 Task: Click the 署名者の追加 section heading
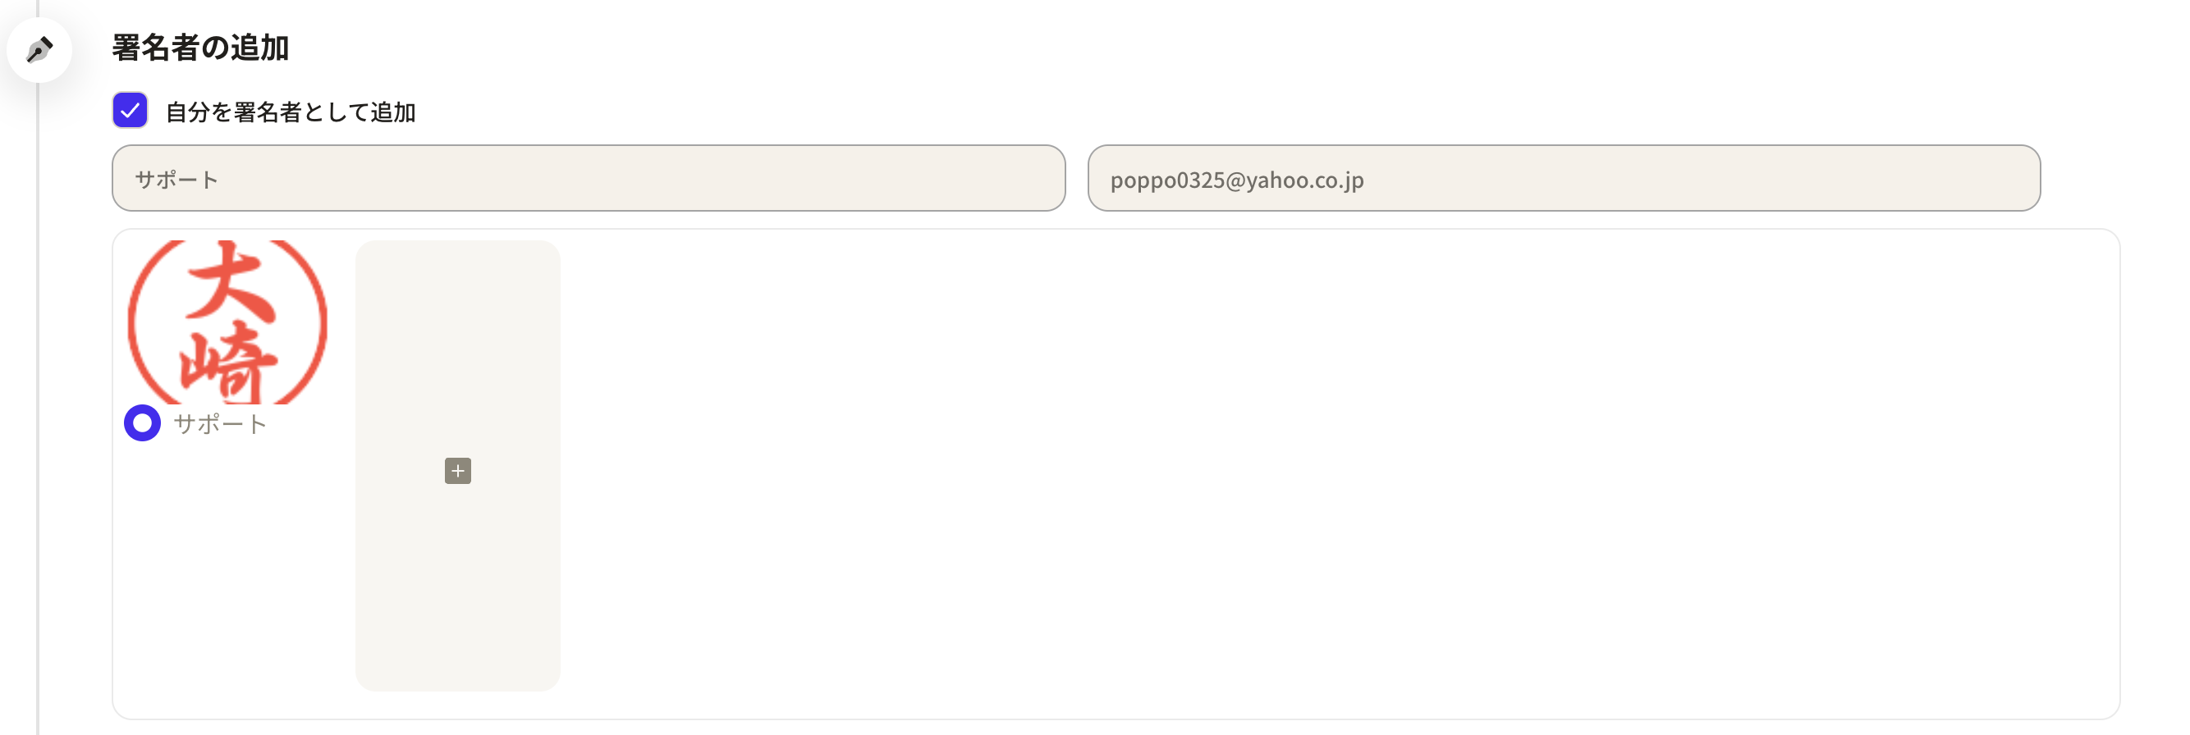click(x=200, y=48)
